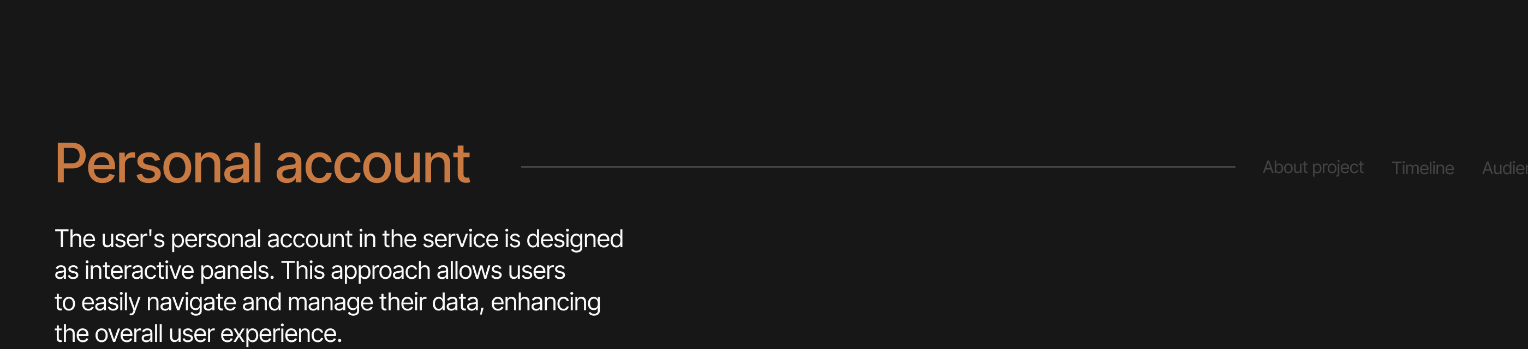Click the word account in the orange heading
The image size is (1528, 349).
[373, 164]
